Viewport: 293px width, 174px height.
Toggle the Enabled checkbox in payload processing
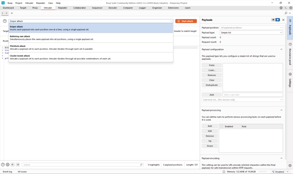point(222,126)
